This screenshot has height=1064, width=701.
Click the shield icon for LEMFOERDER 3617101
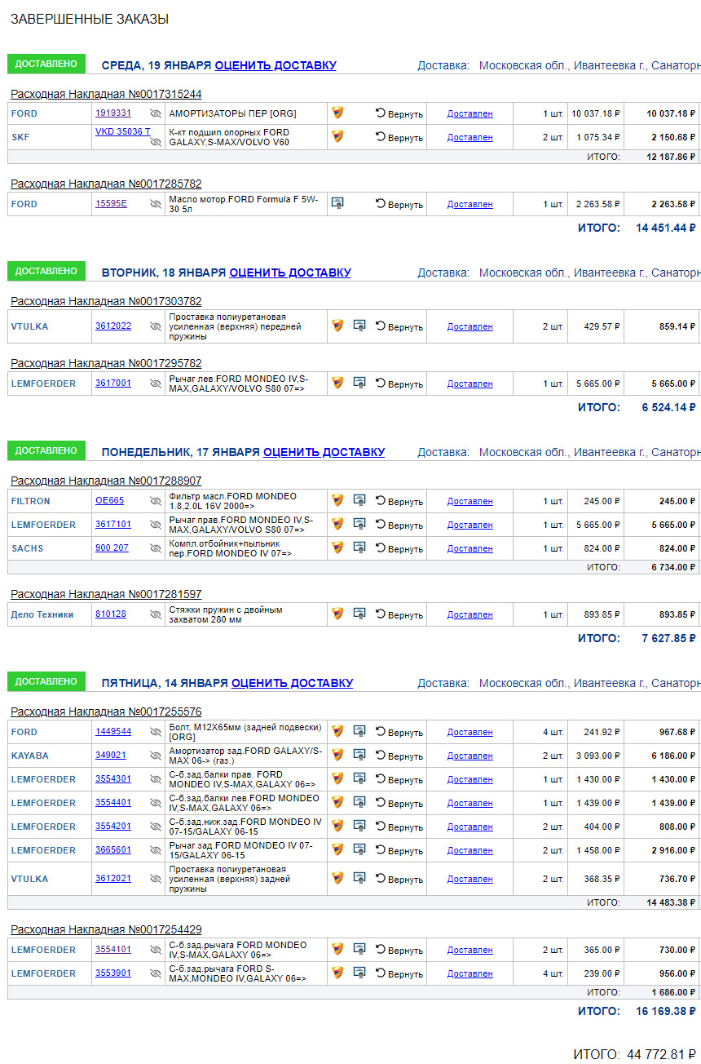337,524
